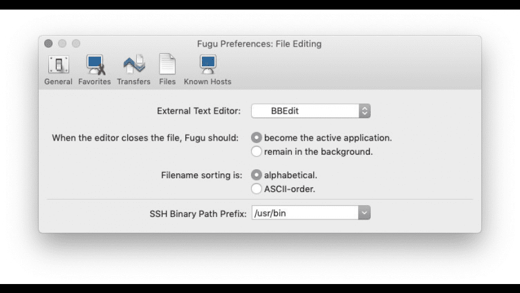Select the Transfers arrow icon
This screenshot has height=293, width=520.
coord(134,64)
